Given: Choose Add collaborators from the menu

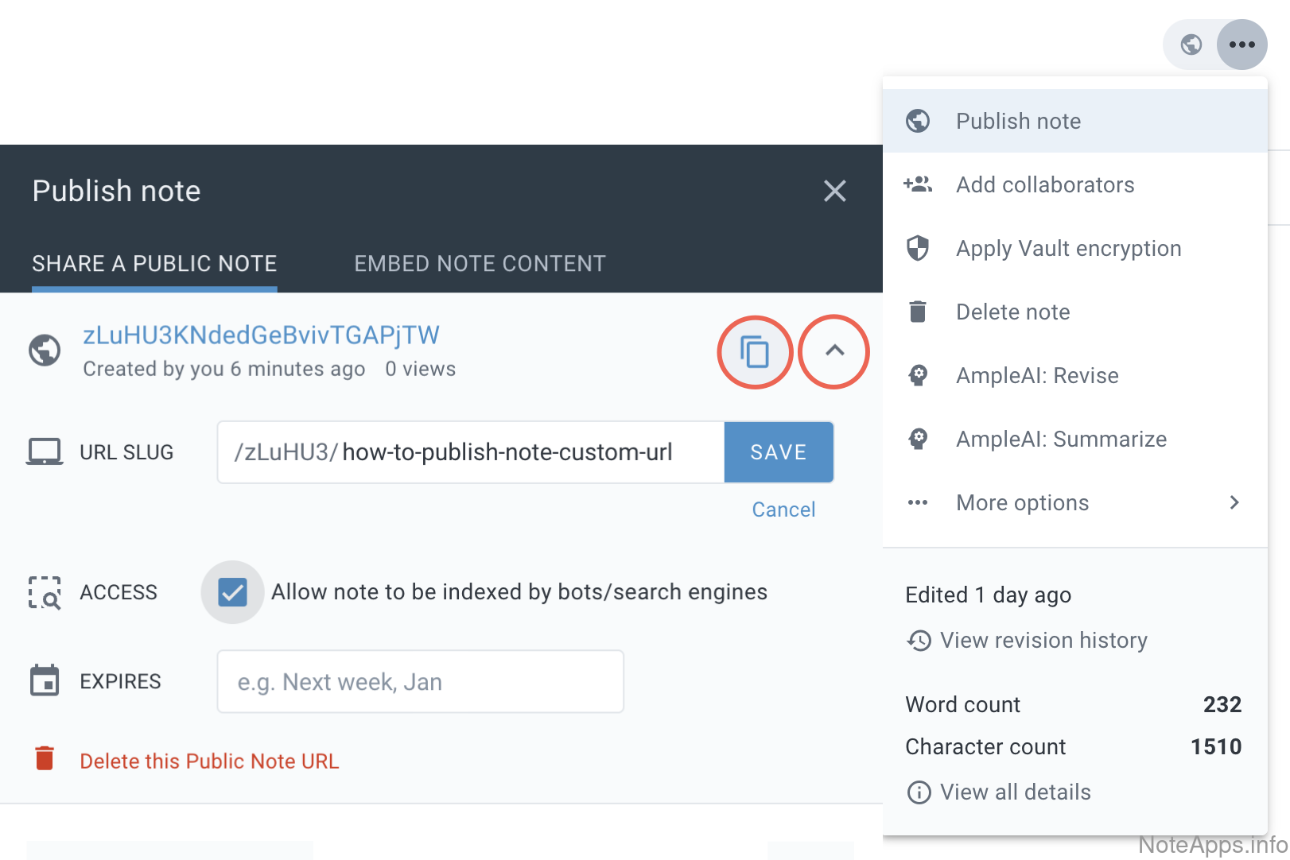Looking at the screenshot, I should 1044,184.
